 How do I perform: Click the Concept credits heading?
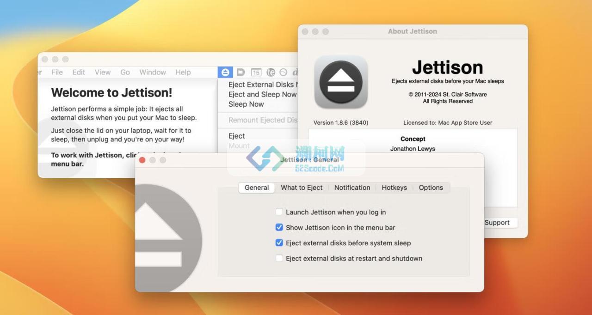[x=413, y=139]
